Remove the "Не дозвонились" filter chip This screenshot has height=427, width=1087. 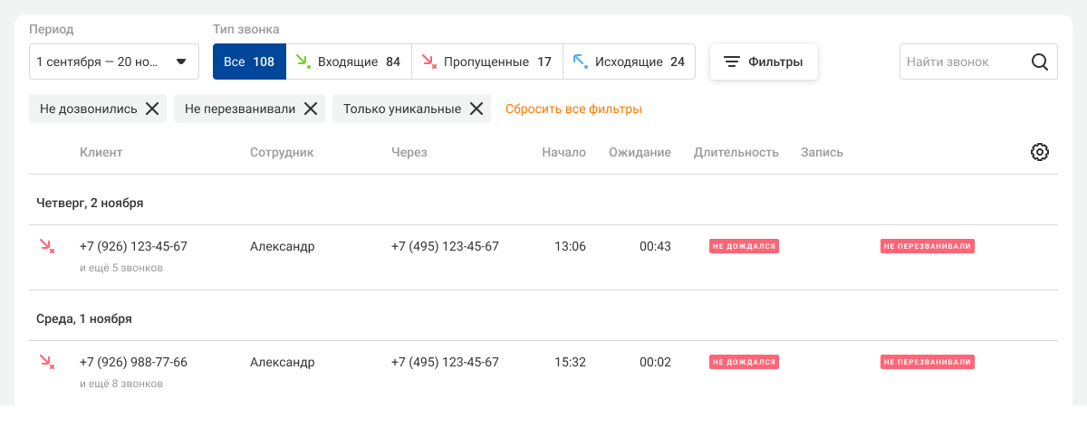(152, 109)
